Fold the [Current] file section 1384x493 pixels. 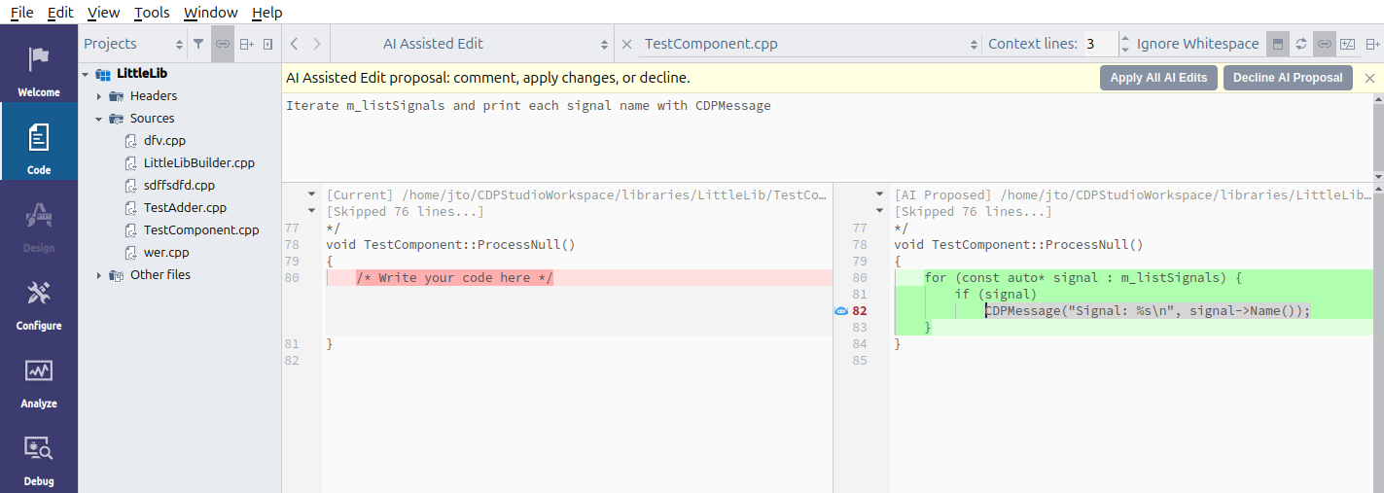click(x=311, y=194)
